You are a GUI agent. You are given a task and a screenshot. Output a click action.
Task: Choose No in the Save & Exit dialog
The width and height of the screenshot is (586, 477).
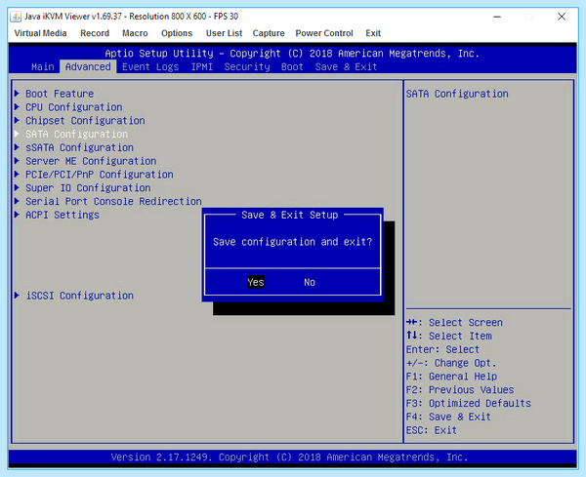click(x=310, y=282)
